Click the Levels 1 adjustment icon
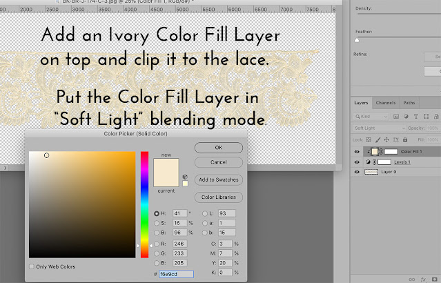The width and height of the screenshot is (441, 283). pyautogui.click(x=368, y=162)
